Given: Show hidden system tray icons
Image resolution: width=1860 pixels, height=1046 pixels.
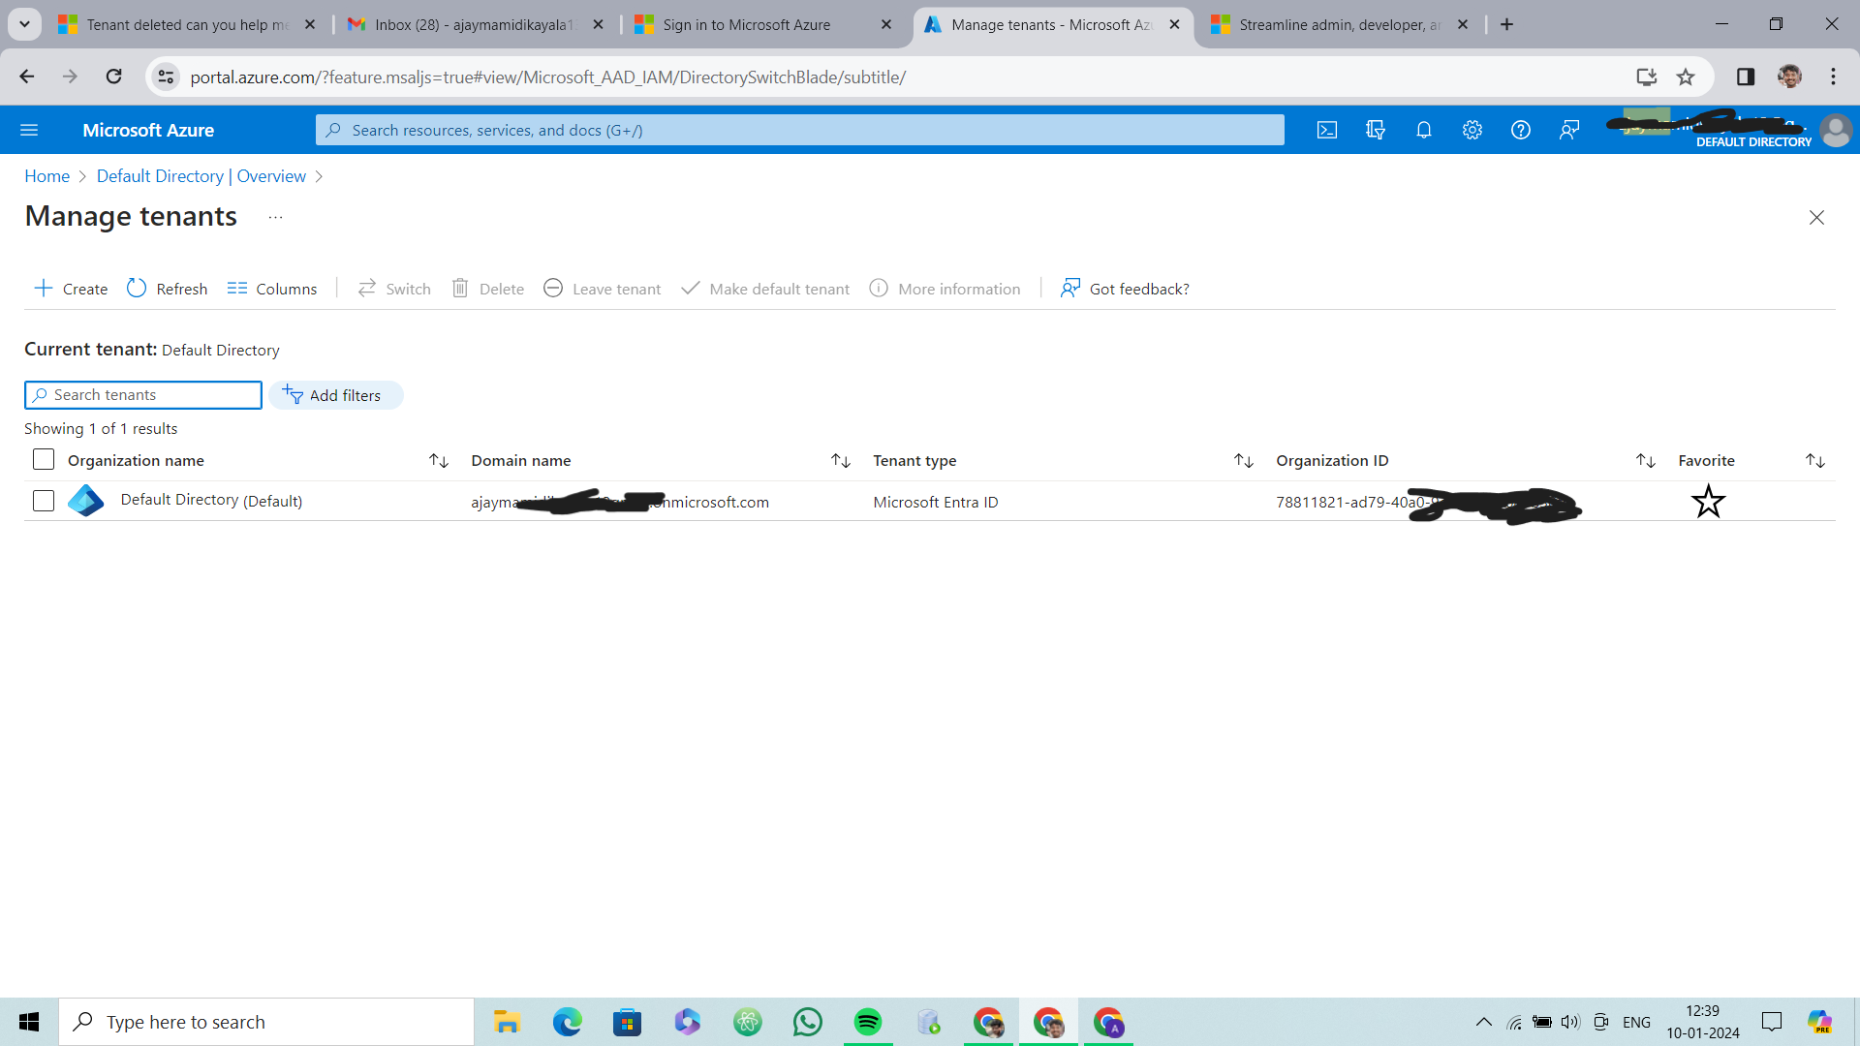Looking at the screenshot, I should [x=1483, y=1022].
